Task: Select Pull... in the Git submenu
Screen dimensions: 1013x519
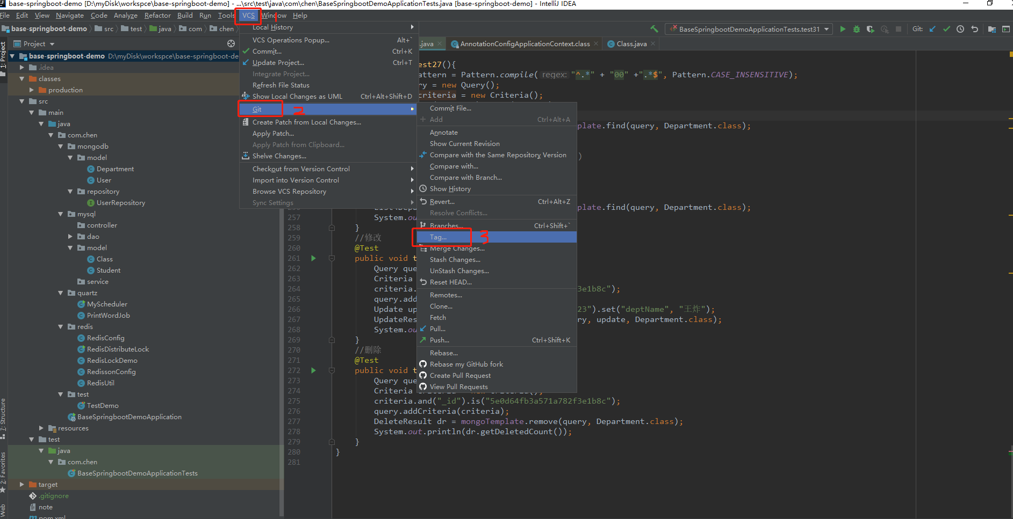Action: pos(497,328)
